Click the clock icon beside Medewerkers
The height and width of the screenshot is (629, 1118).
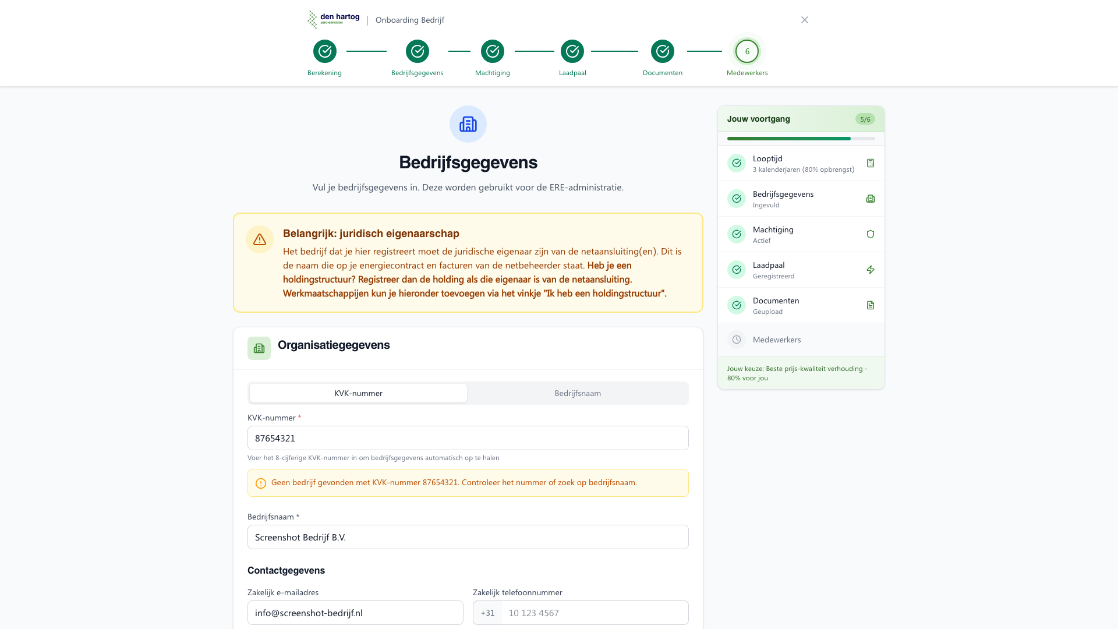pos(737,340)
